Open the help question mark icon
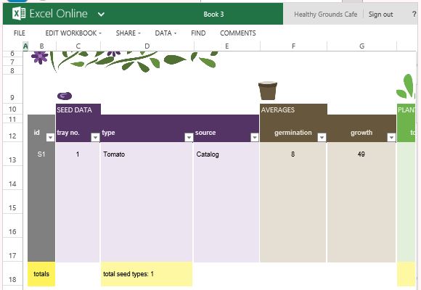421x290 pixels. 414,14
